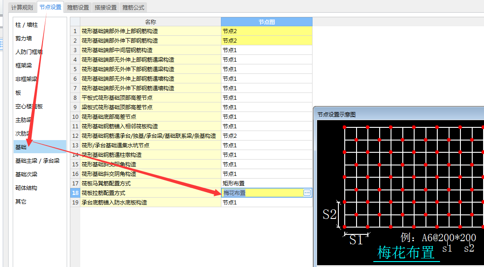Image resolution: width=484 pixels, height=267 pixels.
Task: Click the 梅花布置 caption in the diagram
Action: [x=406, y=252]
